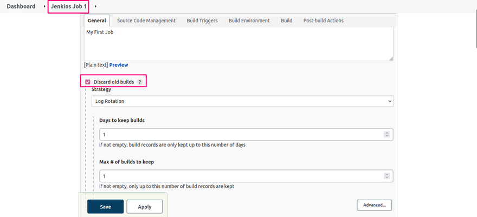Open the Advanced... options button
Image resolution: width=477 pixels, height=217 pixels.
click(x=375, y=205)
